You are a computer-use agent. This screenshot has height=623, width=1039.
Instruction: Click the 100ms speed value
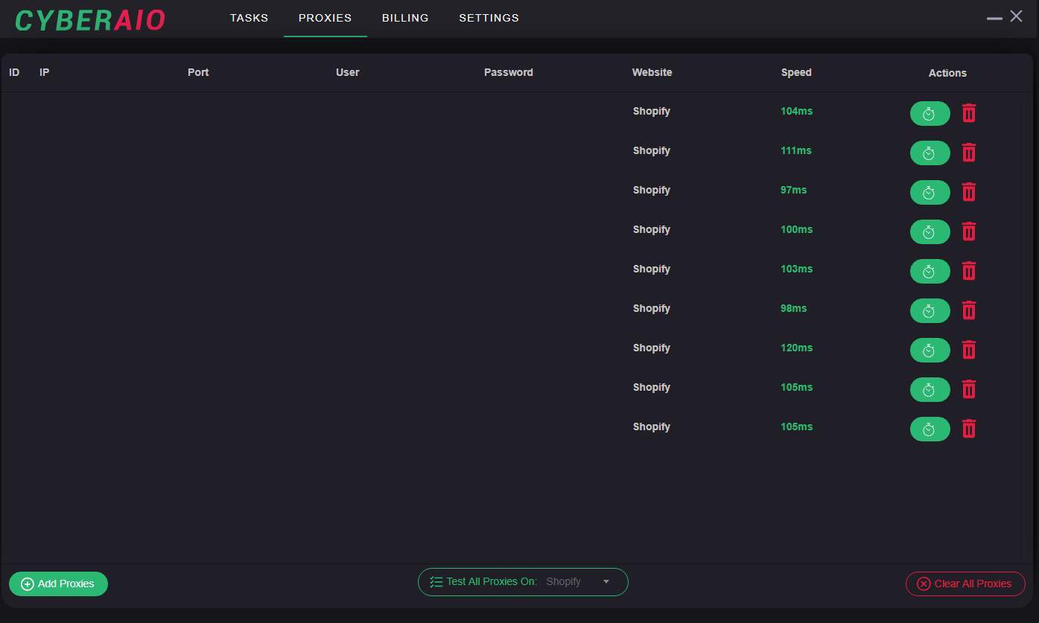pos(796,230)
